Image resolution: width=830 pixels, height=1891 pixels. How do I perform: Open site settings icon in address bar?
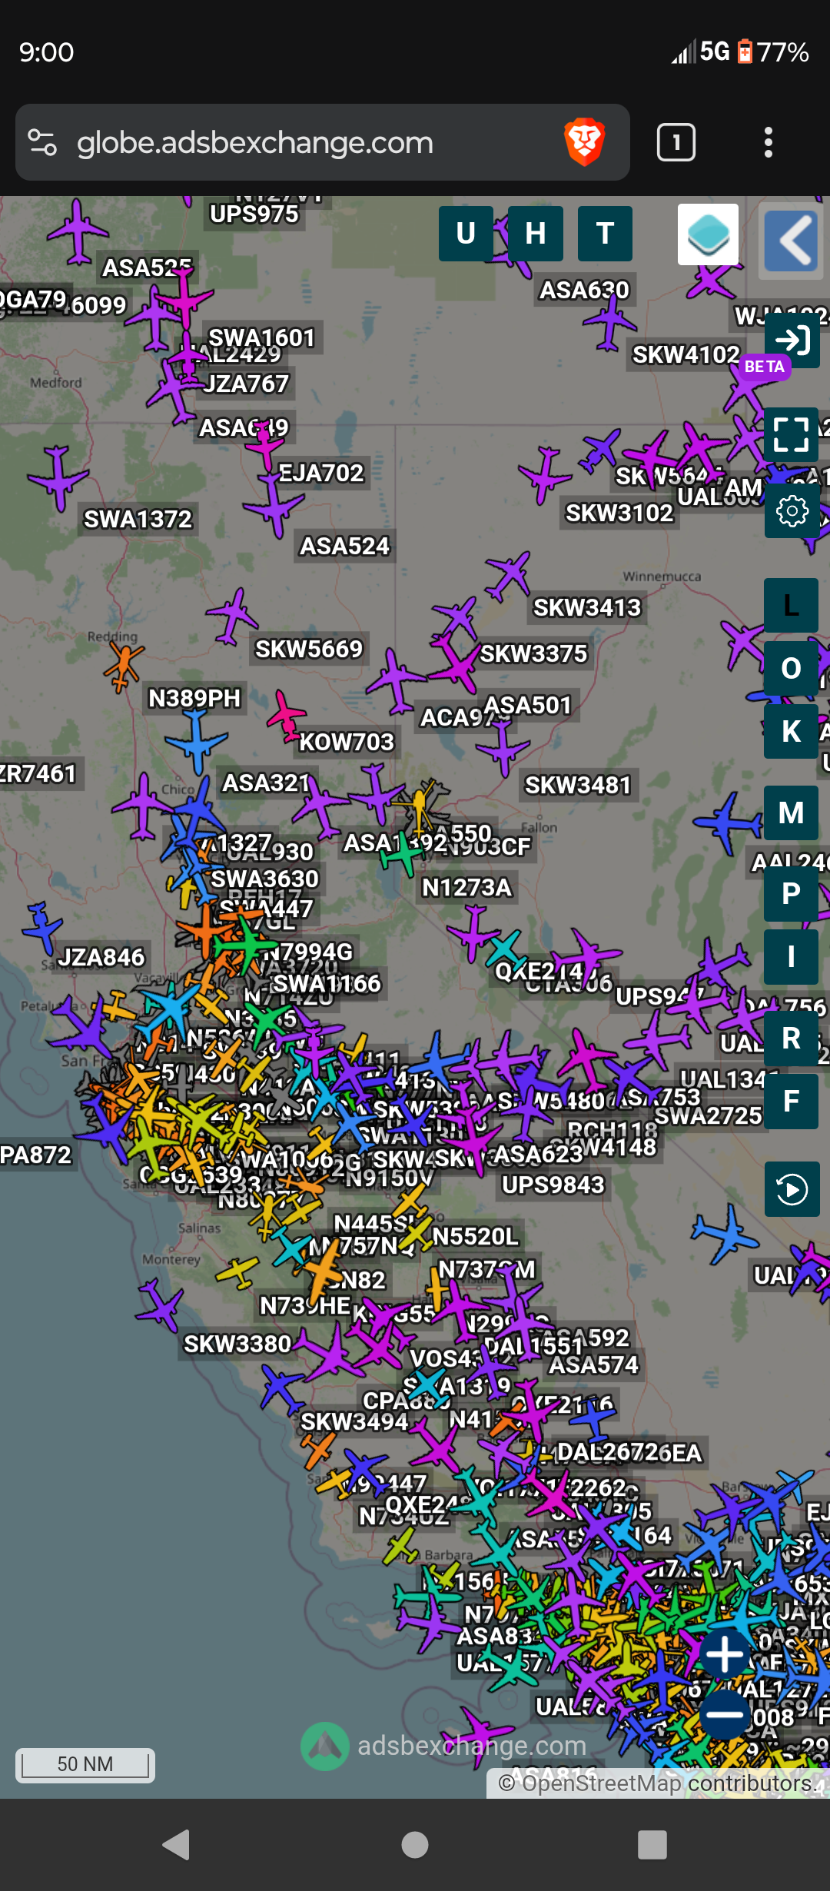pos(42,142)
